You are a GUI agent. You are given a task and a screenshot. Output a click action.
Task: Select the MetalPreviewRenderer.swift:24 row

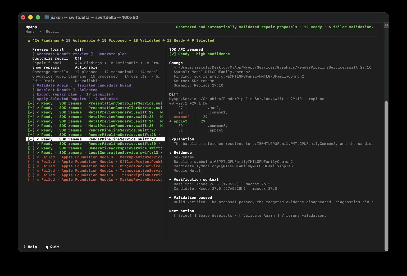tap(95, 121)
